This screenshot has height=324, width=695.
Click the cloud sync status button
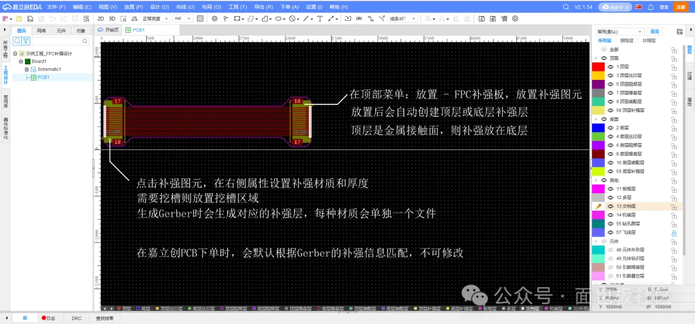pyautogui.click(x=615, y=7)
